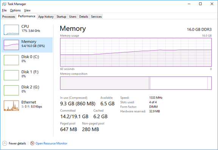Open the Disk 1 (F:) graph
This screenshot has width=218, height=150.
click(x=11, y=75)
